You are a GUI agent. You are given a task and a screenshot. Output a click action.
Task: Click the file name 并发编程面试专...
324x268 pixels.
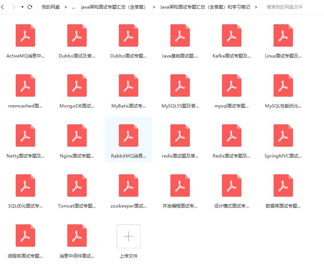(180, 206)
